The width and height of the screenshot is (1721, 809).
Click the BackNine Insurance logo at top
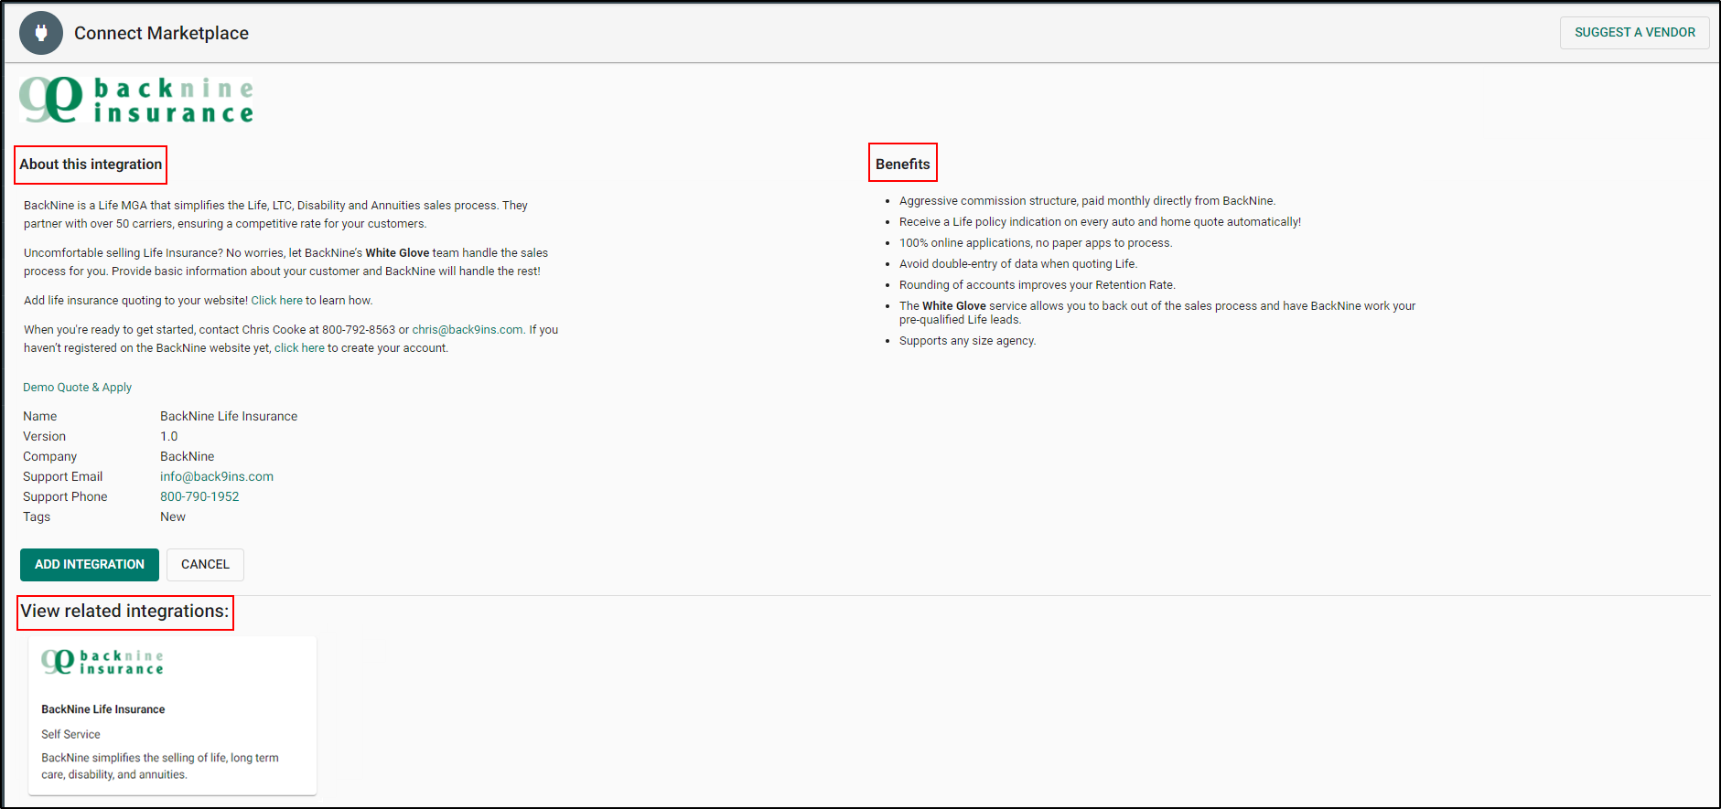(x=136, y=101)
